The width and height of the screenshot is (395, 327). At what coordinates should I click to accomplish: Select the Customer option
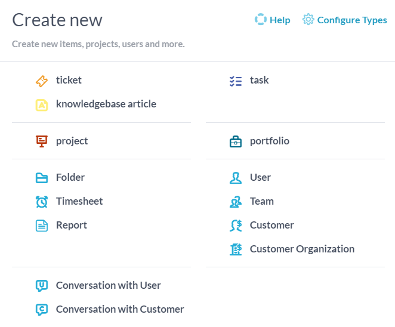coord(271,225)
